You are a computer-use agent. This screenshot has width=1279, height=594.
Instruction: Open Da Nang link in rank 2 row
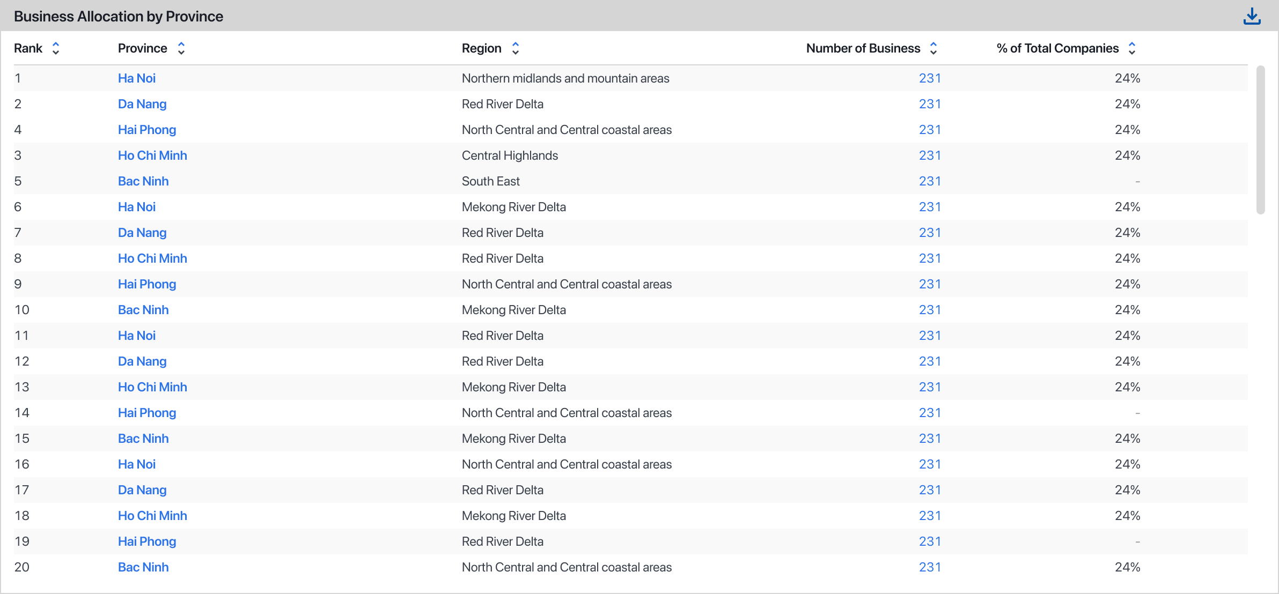coord(142,104)
